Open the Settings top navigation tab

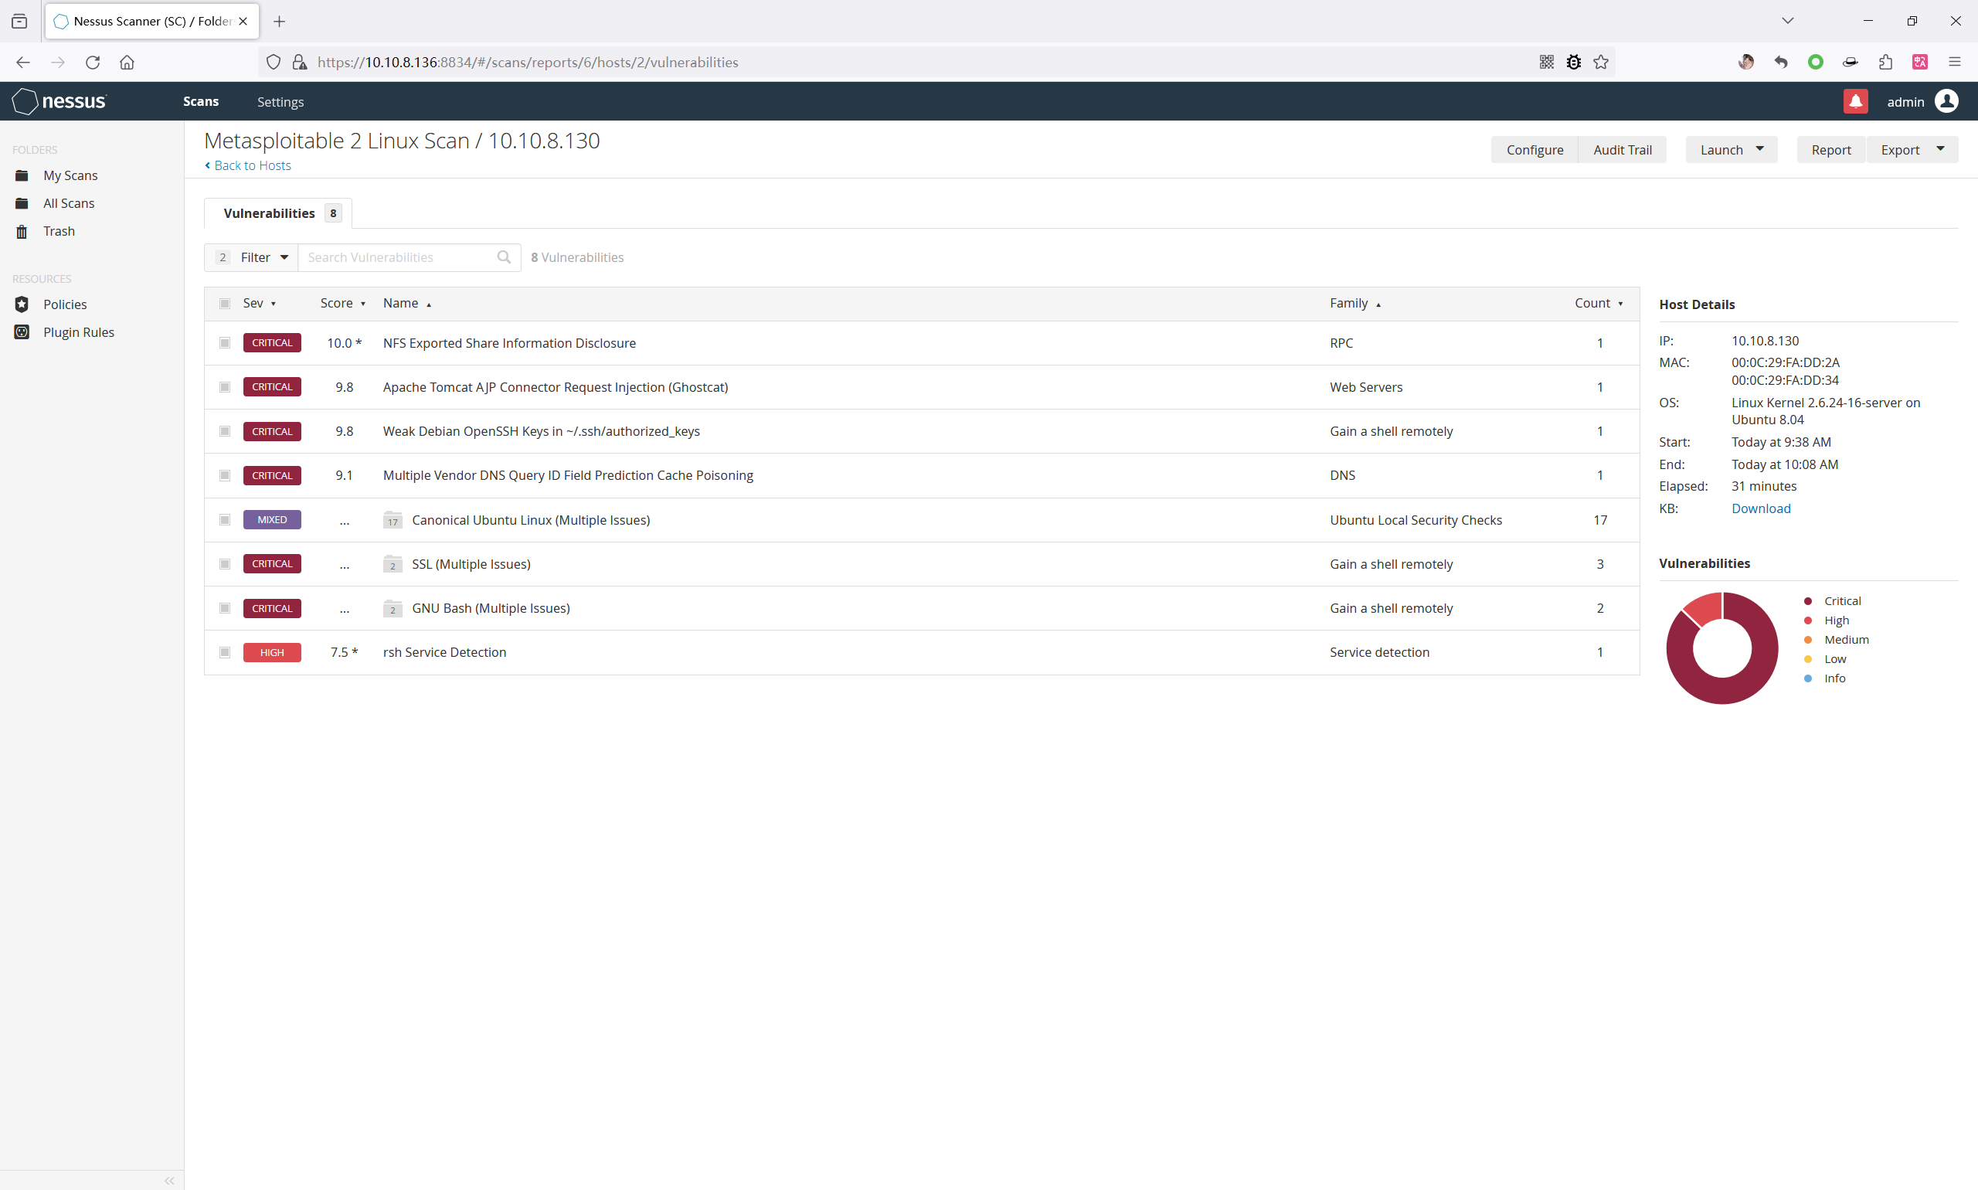pyautogui.click(x=280, y=102)
